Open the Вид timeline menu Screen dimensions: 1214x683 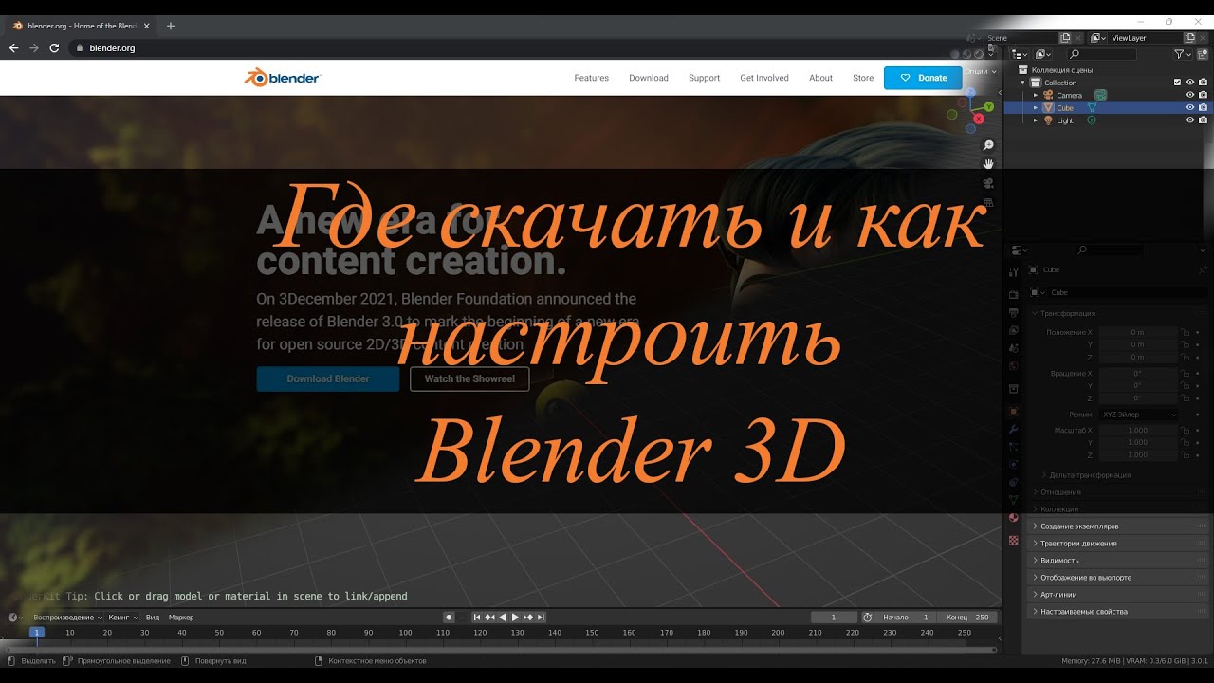[152, 618]
